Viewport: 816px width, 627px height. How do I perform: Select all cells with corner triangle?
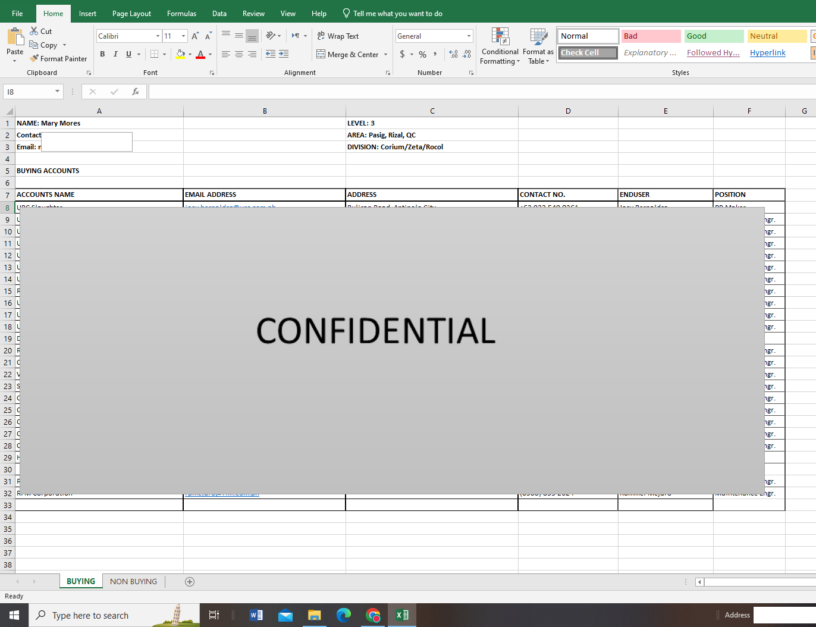[8, 111]
